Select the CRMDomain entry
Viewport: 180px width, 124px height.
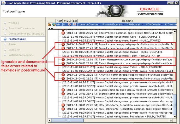pyautogui.click(x=134, y=24)
